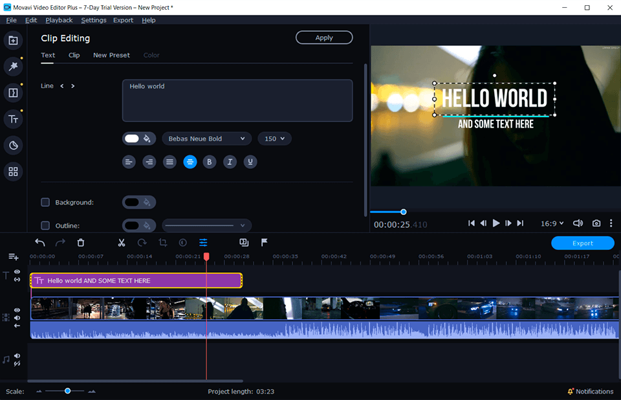Open the Crop tool in the timeline toolbar
621x400 pixels.
tap(162, 242)
